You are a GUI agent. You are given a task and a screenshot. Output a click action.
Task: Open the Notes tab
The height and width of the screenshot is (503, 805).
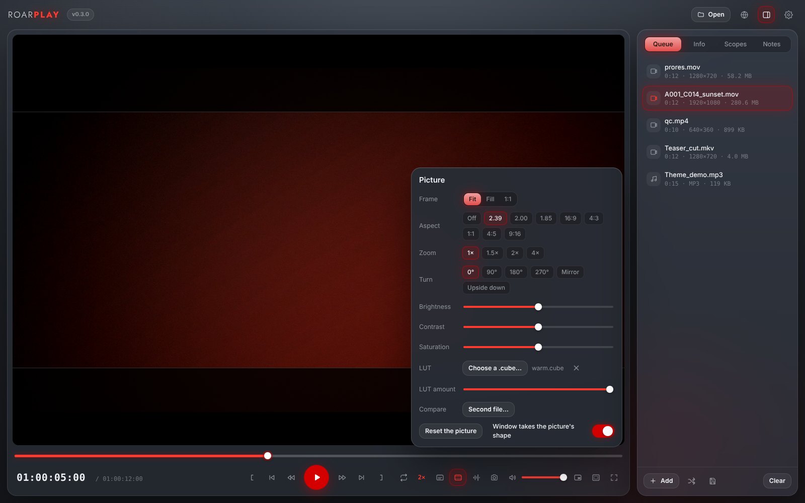point(771,44)
